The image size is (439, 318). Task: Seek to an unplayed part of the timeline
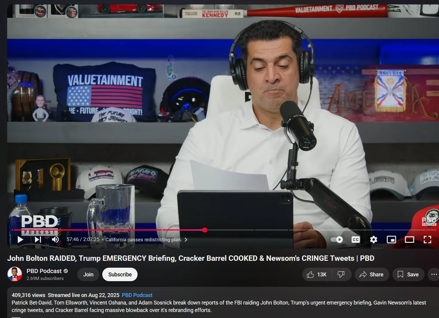coord(320,230)
